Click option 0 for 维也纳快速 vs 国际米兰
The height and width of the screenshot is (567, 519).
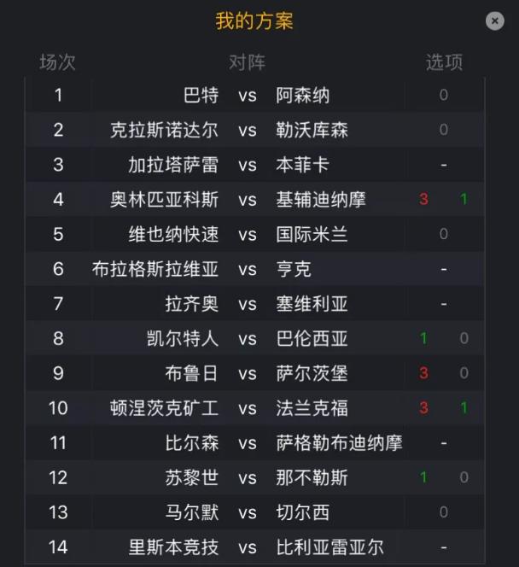444,234
